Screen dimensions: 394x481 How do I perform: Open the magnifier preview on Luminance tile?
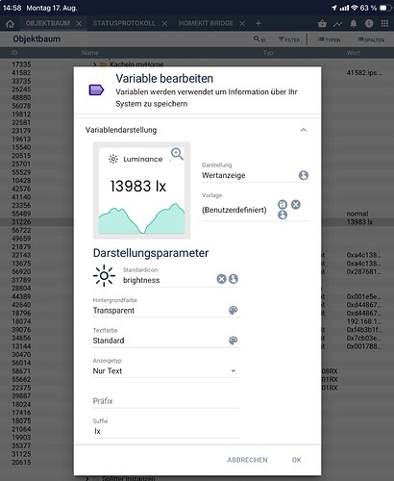(x=177, y=154)
